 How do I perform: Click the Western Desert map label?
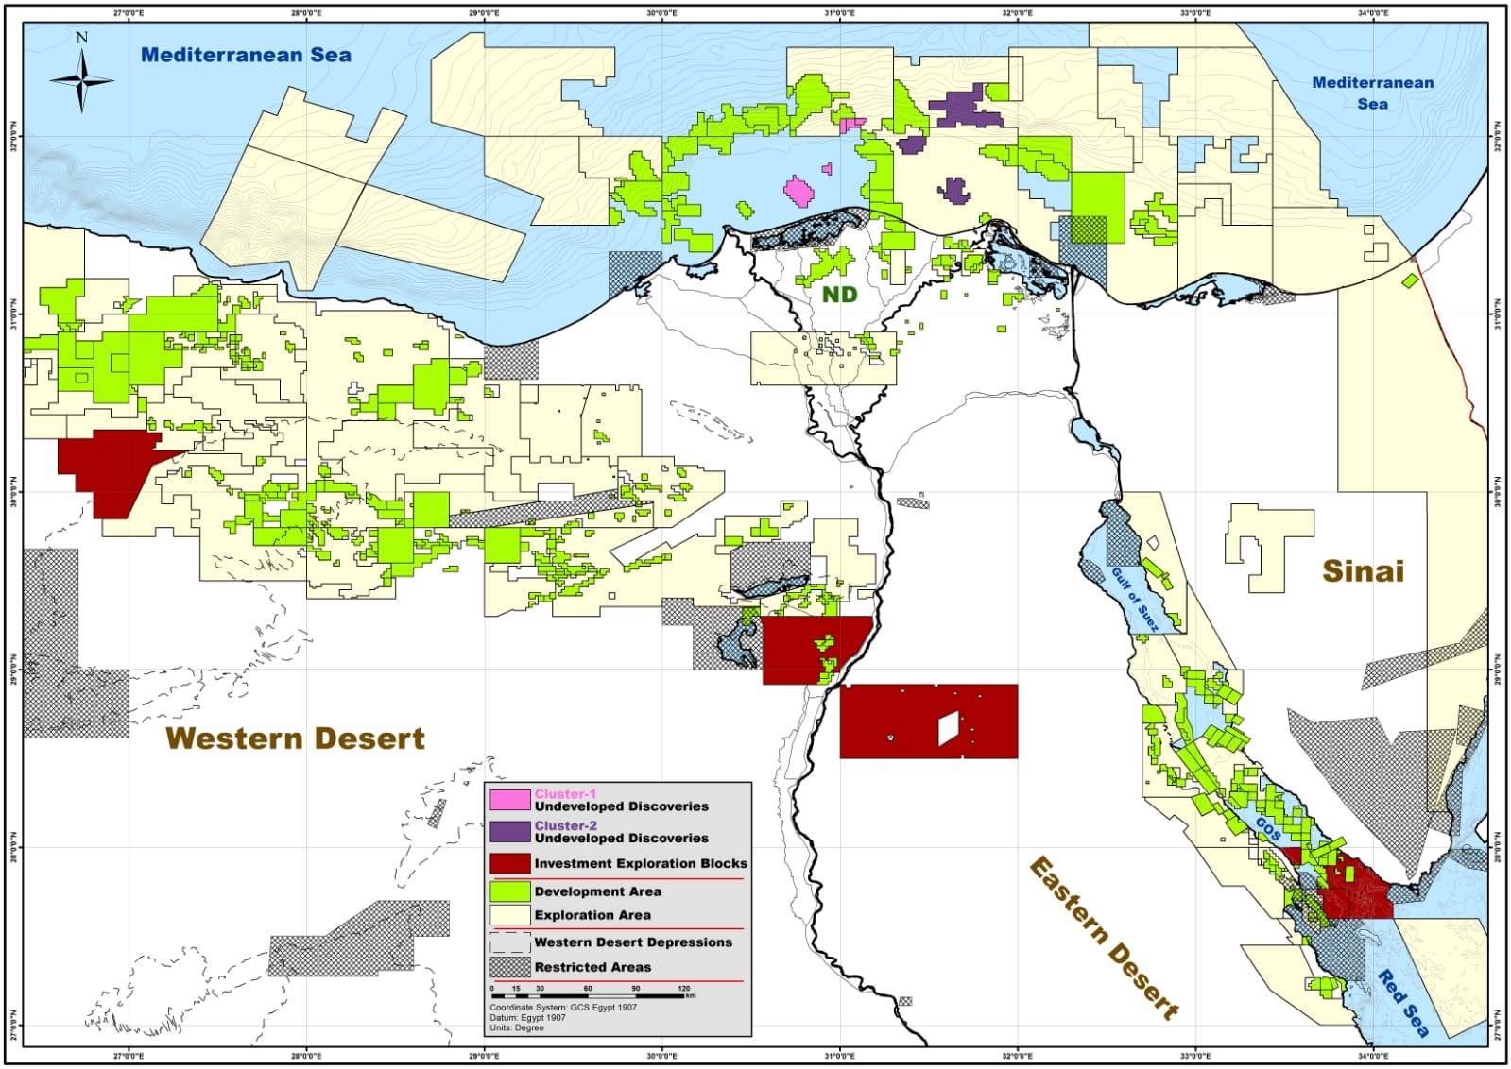point(295,738)
